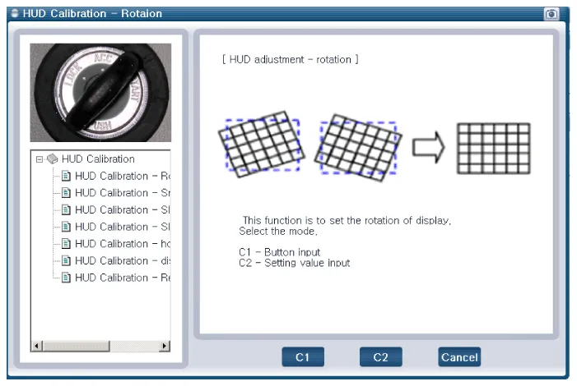The height and width of the screenshot is (386, 577).
Task: Choose the 'HUD Calibration – ho' tree item
Action: (122, 244)
